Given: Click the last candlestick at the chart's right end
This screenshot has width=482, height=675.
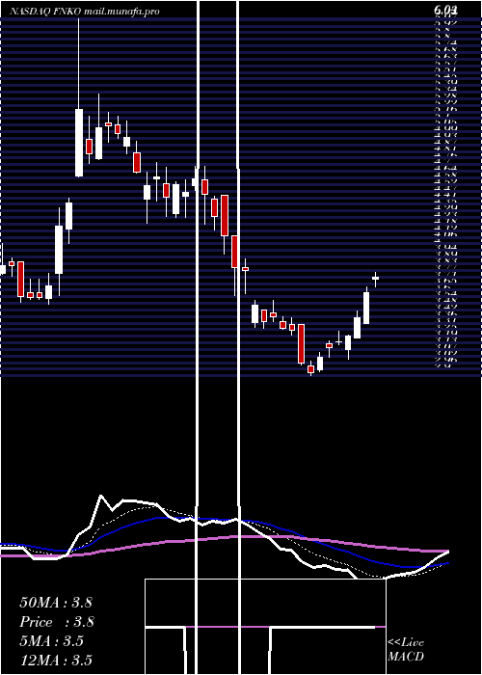Looking at the screenshot, I should pyautogui.click(x=375, y=279).
